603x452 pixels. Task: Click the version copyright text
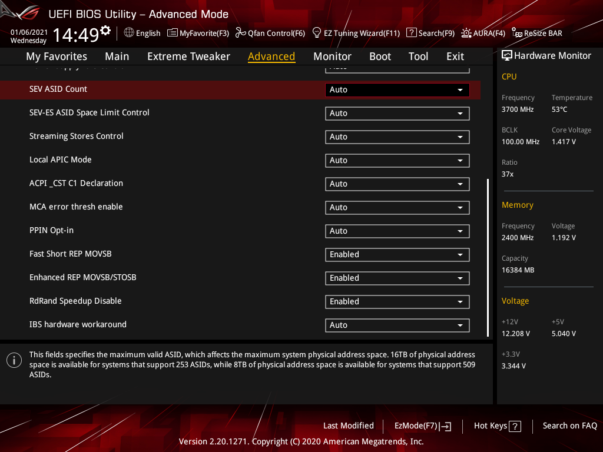(x=301, y=441)
